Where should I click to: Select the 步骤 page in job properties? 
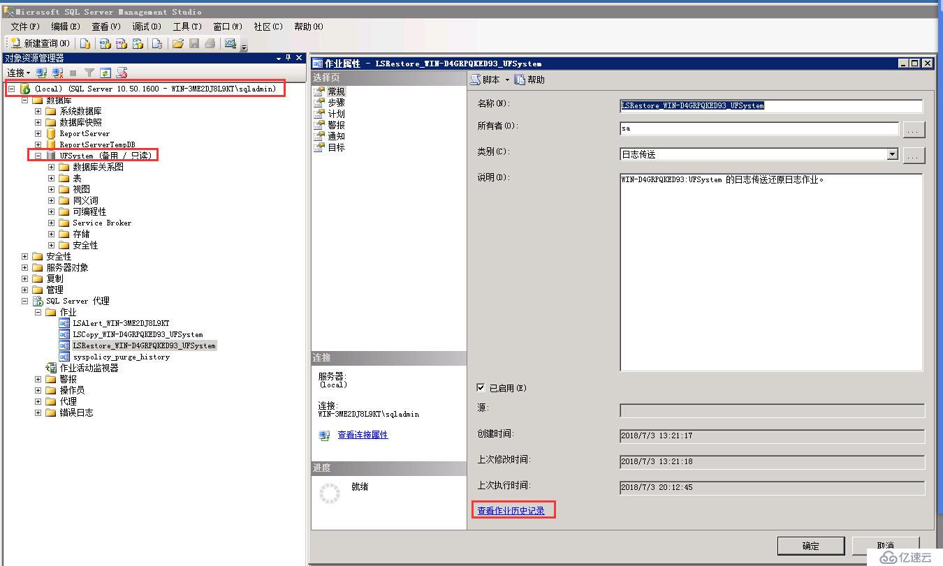[x=336, y=103]
